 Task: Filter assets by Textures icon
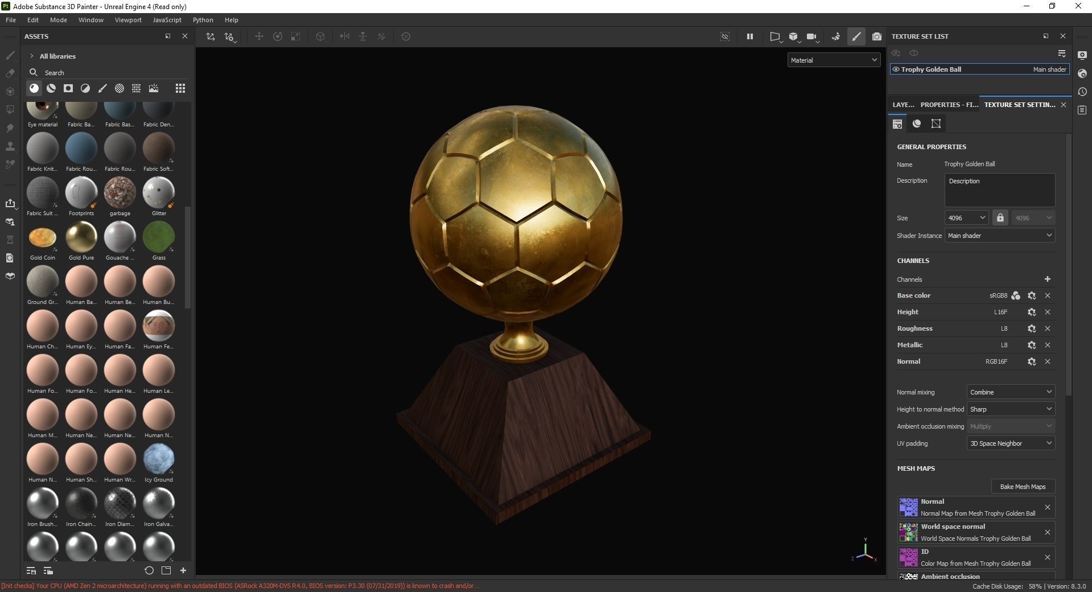pos(137,88)
